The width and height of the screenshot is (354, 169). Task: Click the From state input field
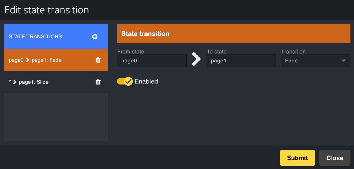click(x=151, y=61)
